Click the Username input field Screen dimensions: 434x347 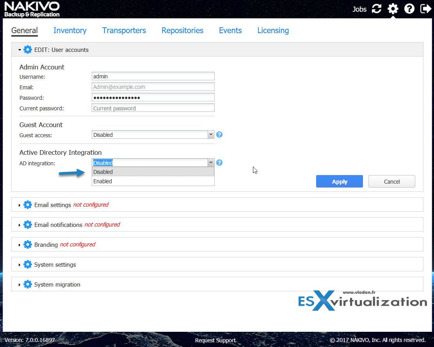point(153,76)
